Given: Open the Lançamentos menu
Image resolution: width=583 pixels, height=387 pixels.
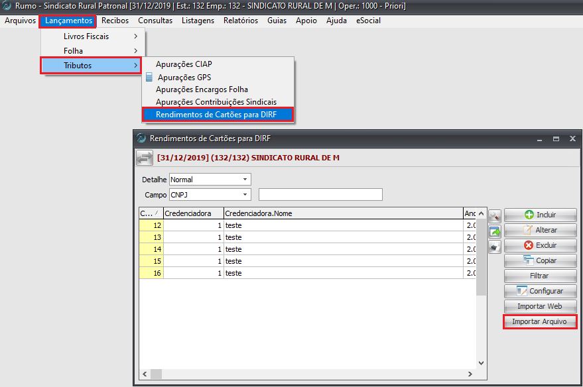Looking at the screenshot, I should tap(68, 21).
